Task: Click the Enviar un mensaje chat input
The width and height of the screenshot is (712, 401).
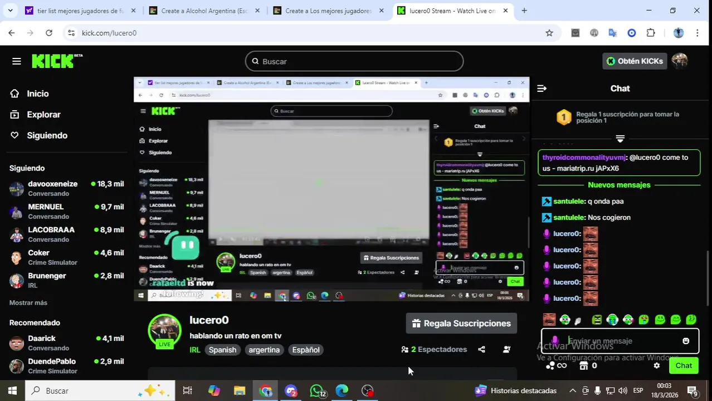Action: pyautogui.click(x=620, y=341)
